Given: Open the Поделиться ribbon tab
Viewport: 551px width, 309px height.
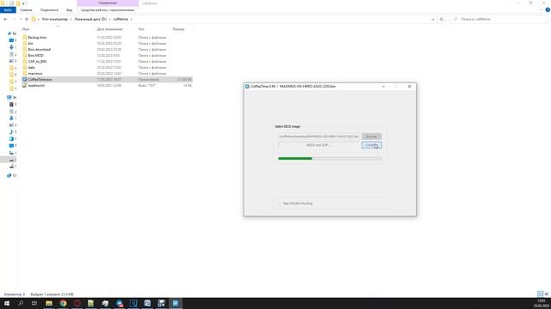Looking at the screenshot, I should pyautogui.click(x=49, y=9).
